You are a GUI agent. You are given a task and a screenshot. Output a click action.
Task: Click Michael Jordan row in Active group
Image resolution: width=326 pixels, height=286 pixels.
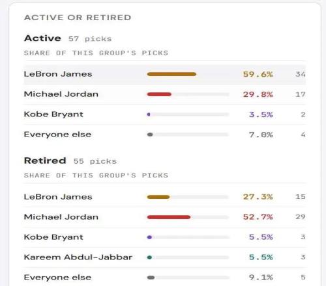tap(165, 94)
